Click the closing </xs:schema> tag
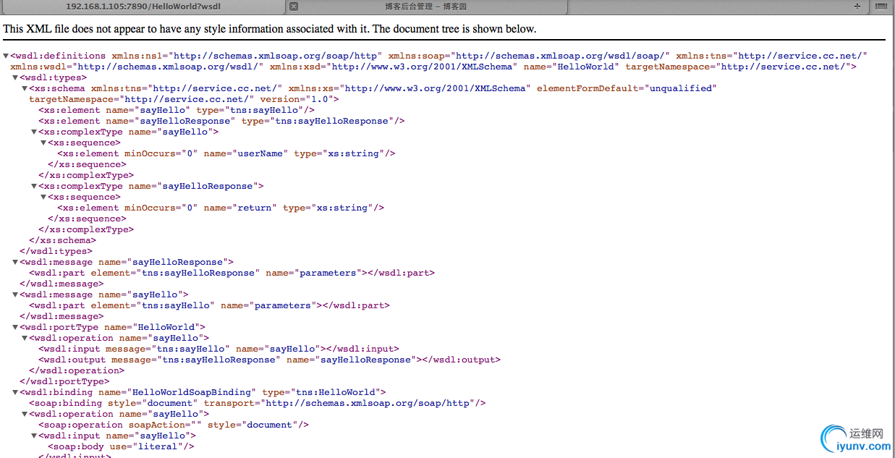Viewport: 895px width, 458px height. 62,240
